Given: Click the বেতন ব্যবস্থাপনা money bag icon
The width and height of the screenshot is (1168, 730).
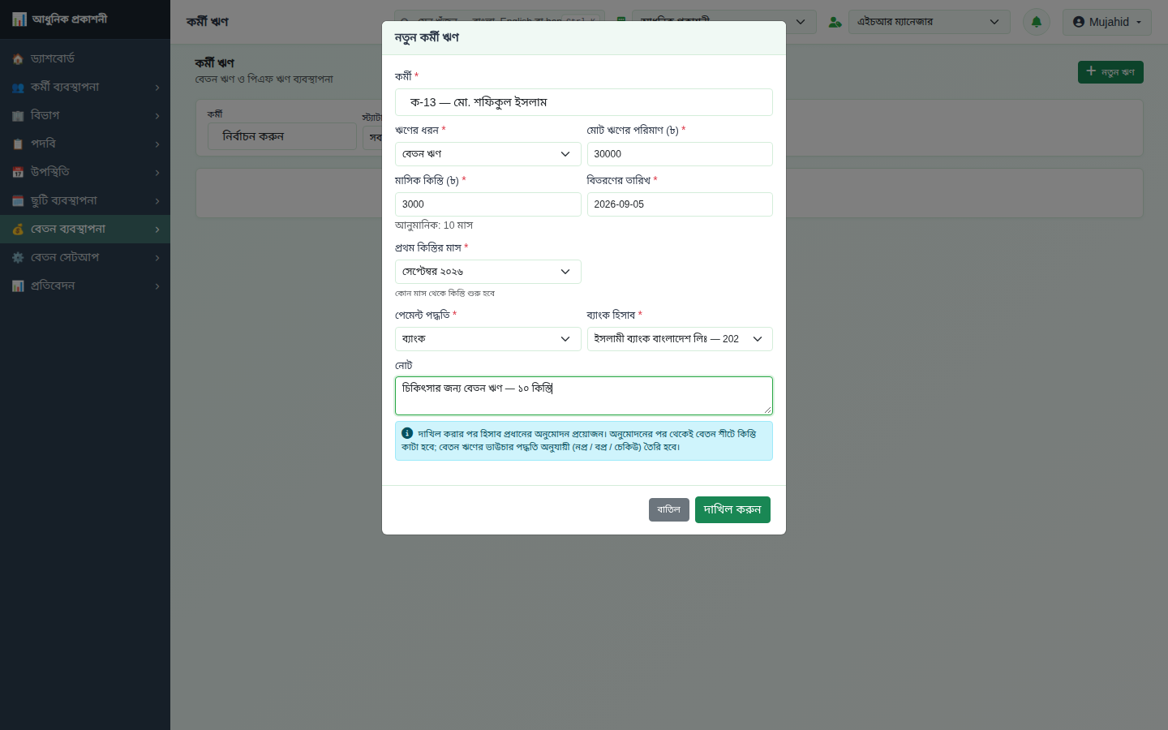Looking at the screenshot, I should 18,230.
